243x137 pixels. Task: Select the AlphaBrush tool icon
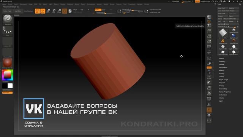(234, 36)
